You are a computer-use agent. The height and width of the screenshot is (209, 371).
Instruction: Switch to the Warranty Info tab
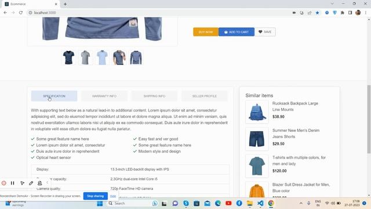pyautogui.click(x=104, y=96)
